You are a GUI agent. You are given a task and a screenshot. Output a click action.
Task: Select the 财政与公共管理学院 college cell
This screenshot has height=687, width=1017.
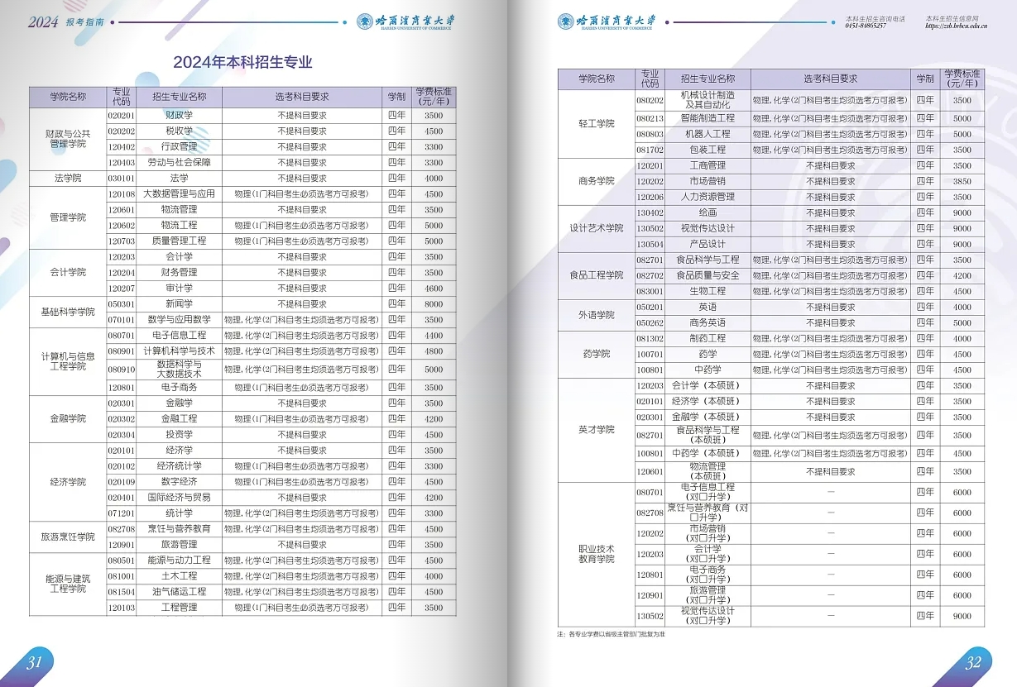[68, 139]
